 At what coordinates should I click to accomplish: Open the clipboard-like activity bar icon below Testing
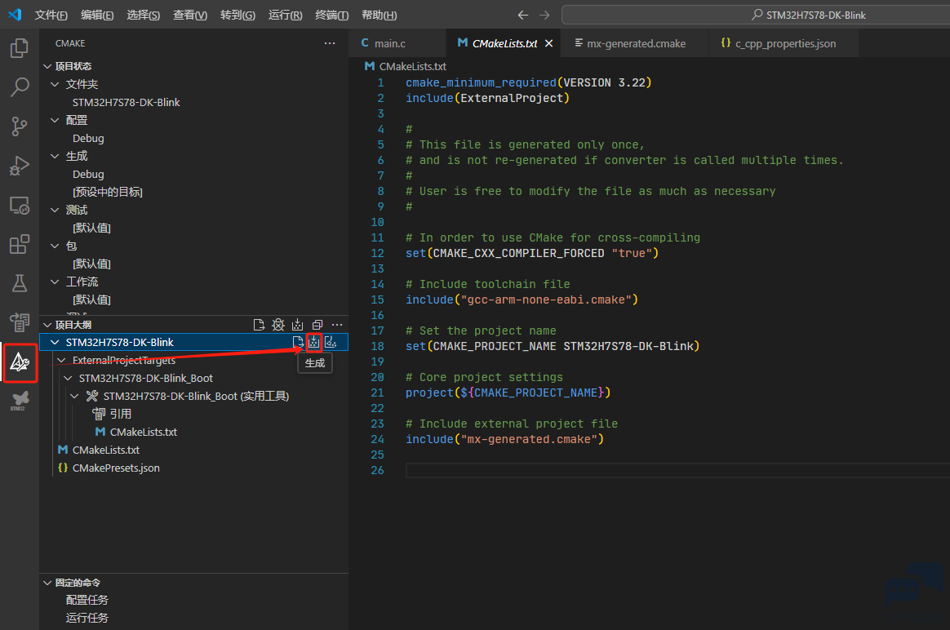tap(20, 322)
